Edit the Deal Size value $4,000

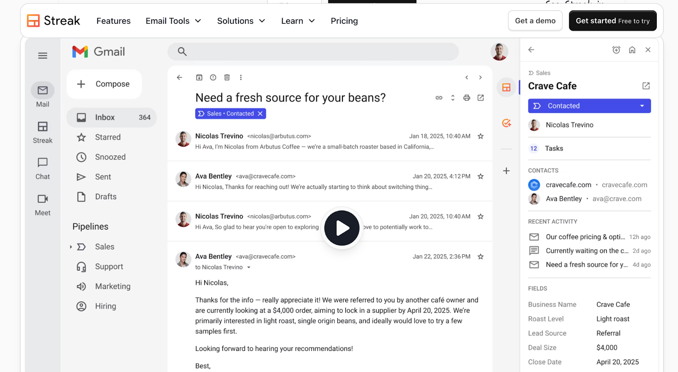tap(607, 347)
